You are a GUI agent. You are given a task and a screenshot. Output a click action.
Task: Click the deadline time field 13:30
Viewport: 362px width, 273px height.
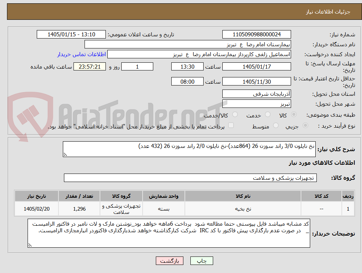(187, 67)
